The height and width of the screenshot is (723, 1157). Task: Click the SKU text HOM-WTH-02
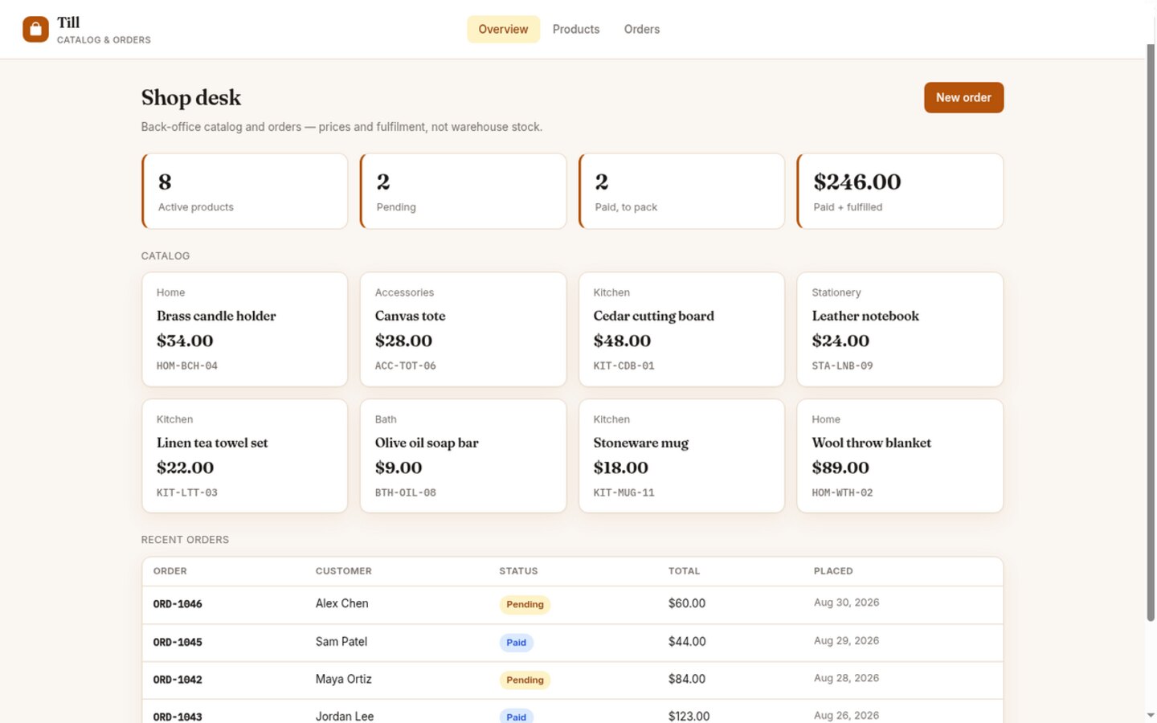pos(842,492)
